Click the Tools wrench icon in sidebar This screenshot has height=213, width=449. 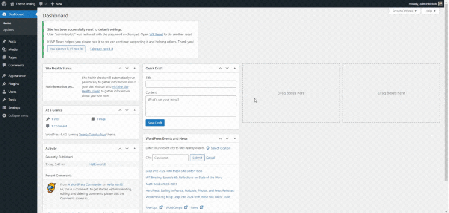pyautogui.click(x=4, y=100)
